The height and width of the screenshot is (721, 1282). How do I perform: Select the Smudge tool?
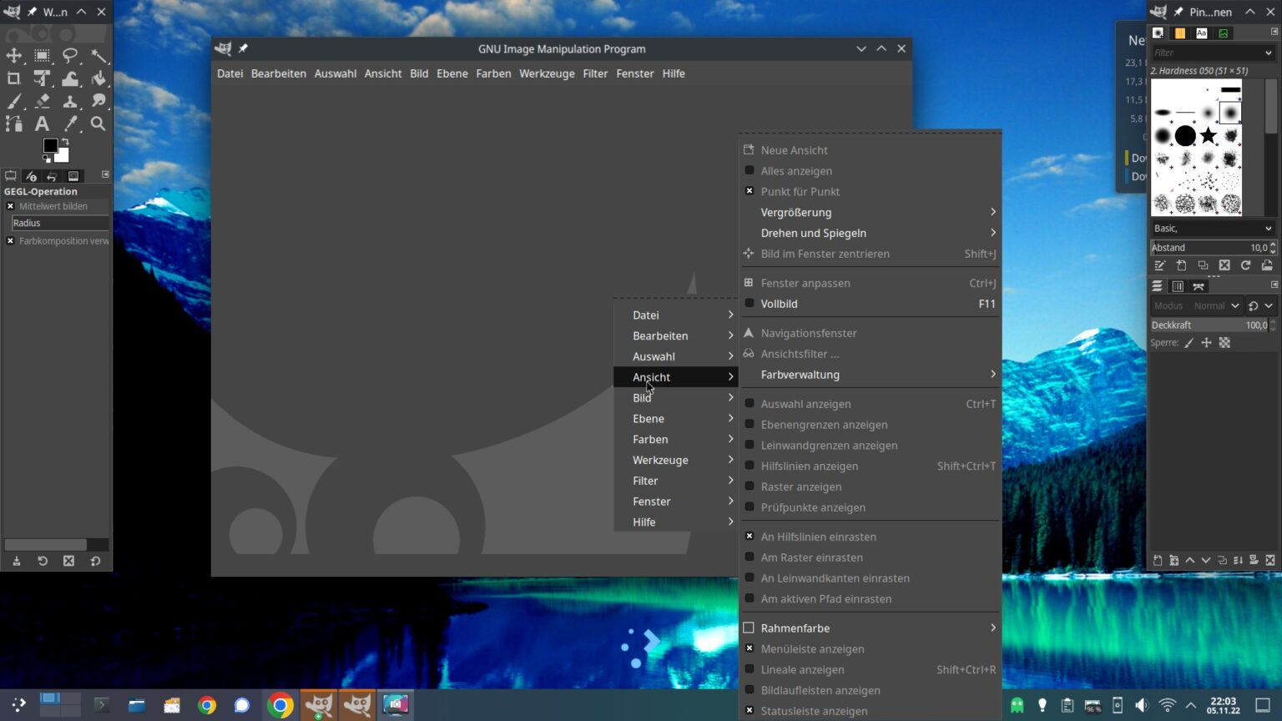point(98,101)
